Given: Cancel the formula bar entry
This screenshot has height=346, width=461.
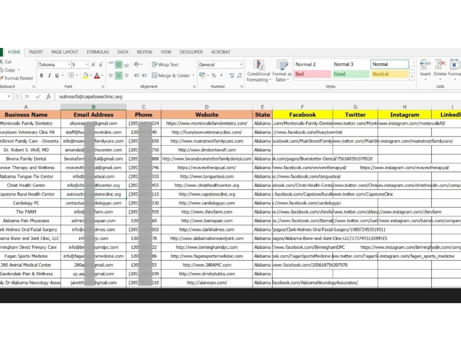Looking at the screenshot, I should [27, 97].
